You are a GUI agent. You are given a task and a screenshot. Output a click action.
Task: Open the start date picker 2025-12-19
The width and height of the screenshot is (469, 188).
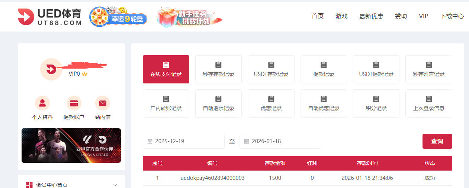[x=183, y=141]
